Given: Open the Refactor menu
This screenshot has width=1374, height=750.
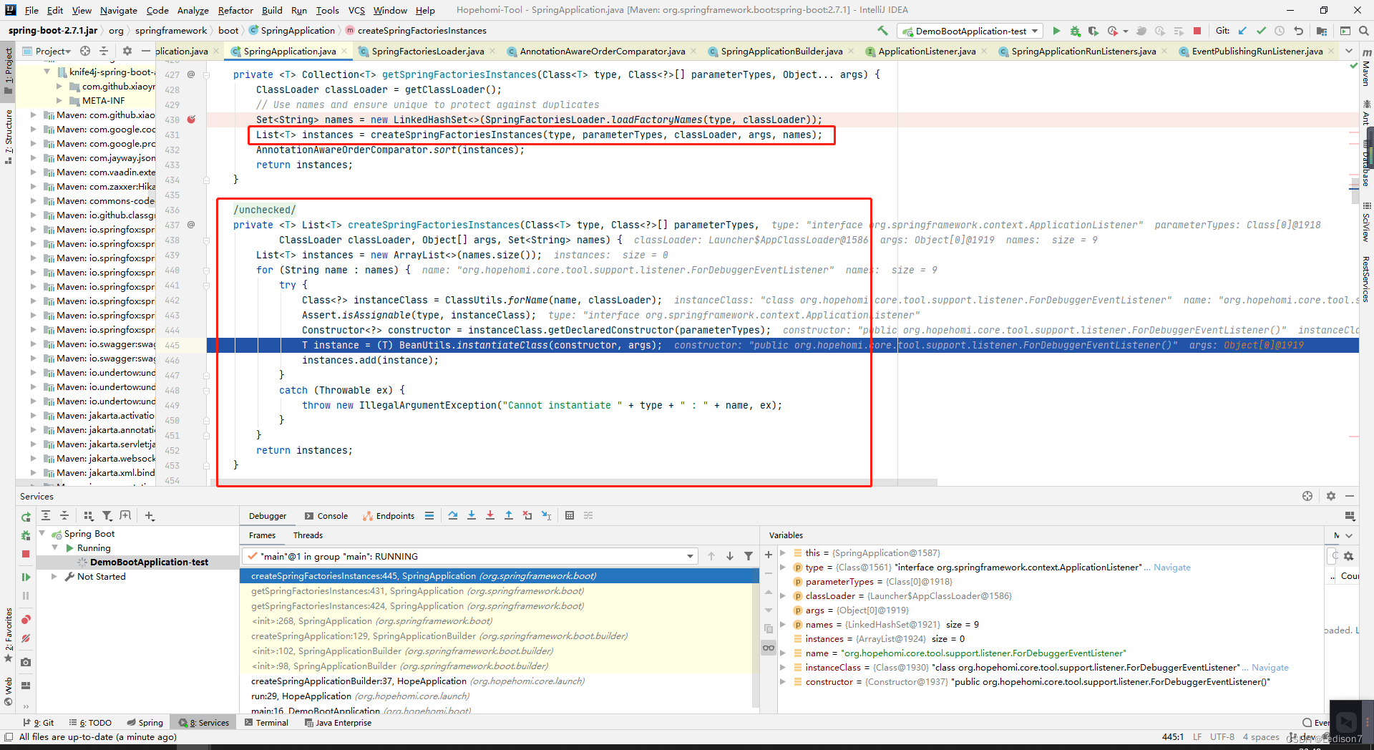Looking at the screenshot, I should [235, 10].
